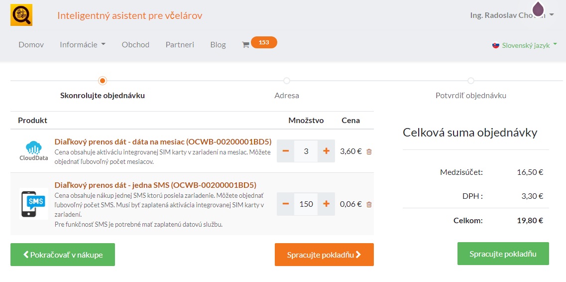
Task: Increase monthly data quantity with plus
Action: coord(326,151)
